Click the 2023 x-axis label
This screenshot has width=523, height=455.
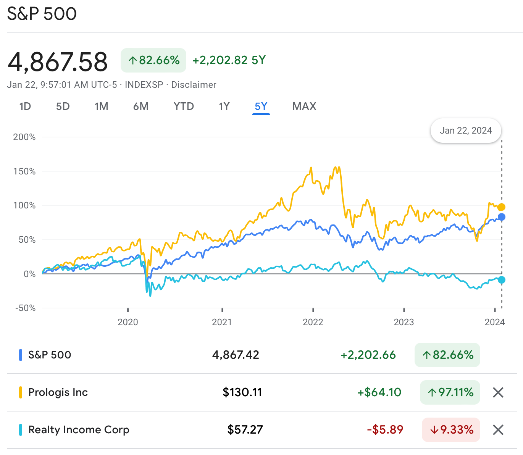(404, 322)
